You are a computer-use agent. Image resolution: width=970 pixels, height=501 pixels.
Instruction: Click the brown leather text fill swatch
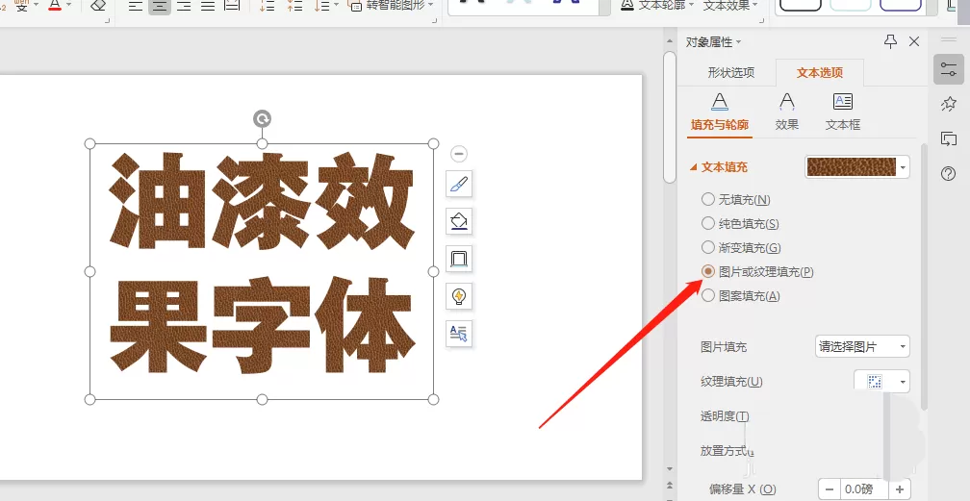tap(852, 167)
